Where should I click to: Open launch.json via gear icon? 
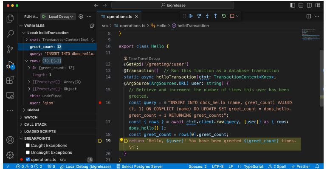coord(81,17)
